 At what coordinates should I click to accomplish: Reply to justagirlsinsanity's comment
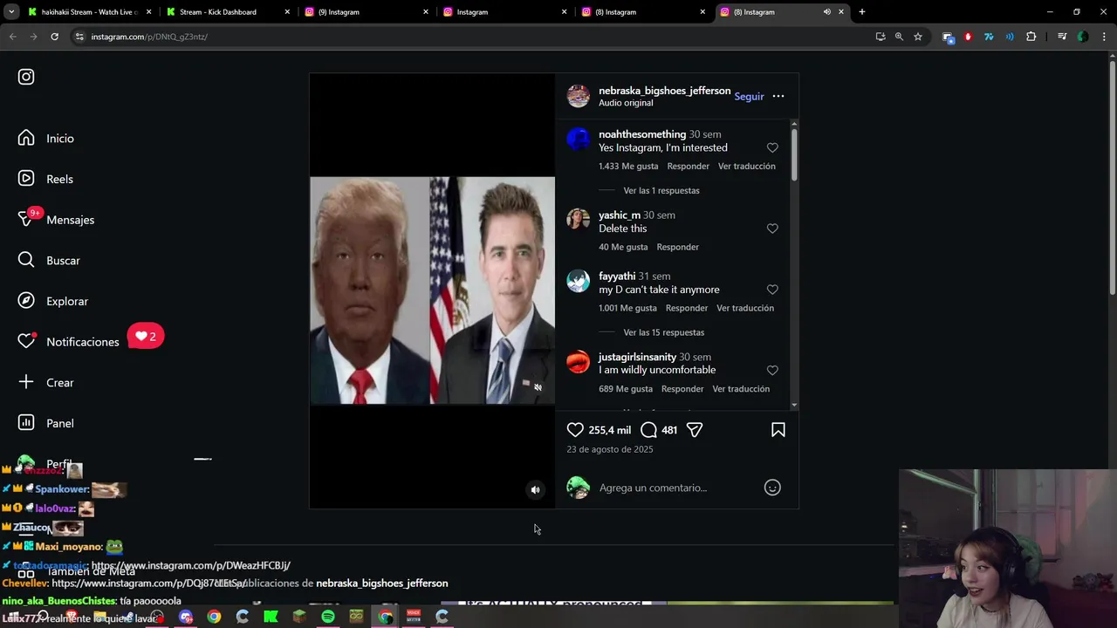point(682,389)
